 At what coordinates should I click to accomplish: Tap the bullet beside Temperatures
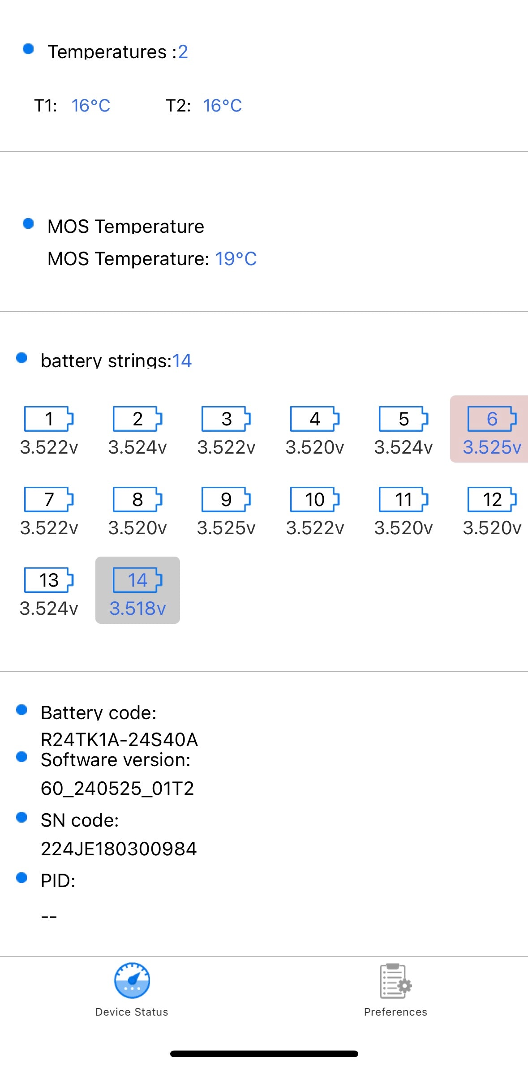coord(28,48)
